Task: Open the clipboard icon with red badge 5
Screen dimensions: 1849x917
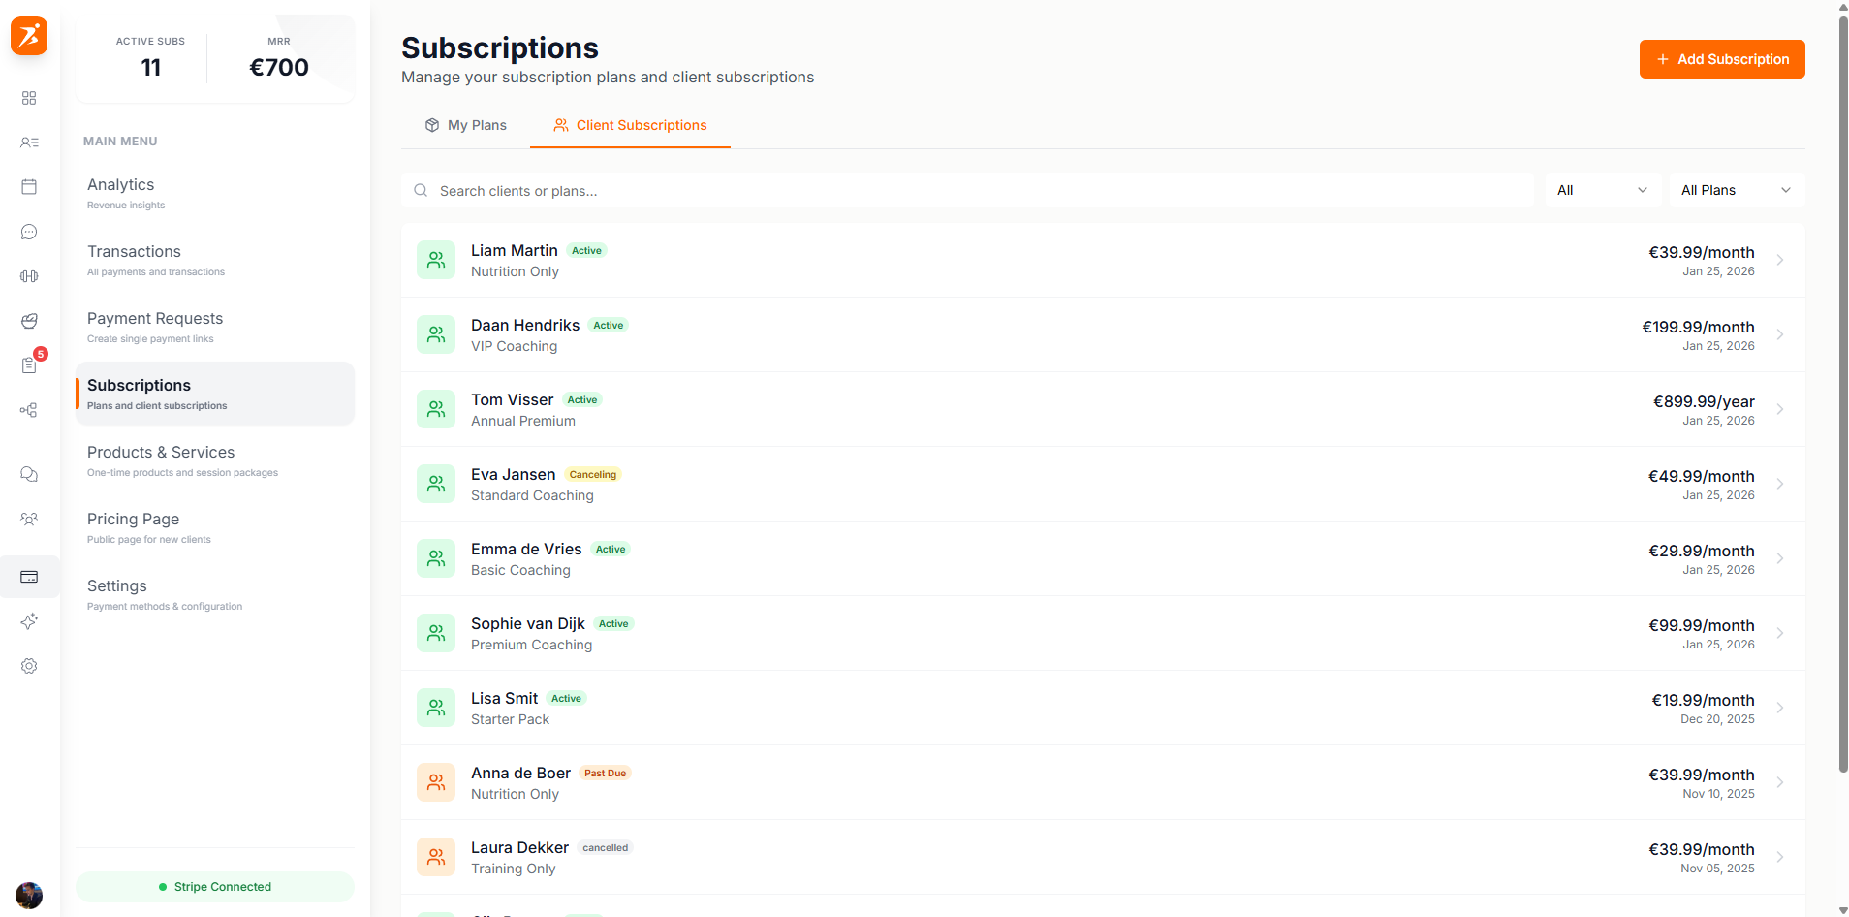Action: click(x=29, y=365)
